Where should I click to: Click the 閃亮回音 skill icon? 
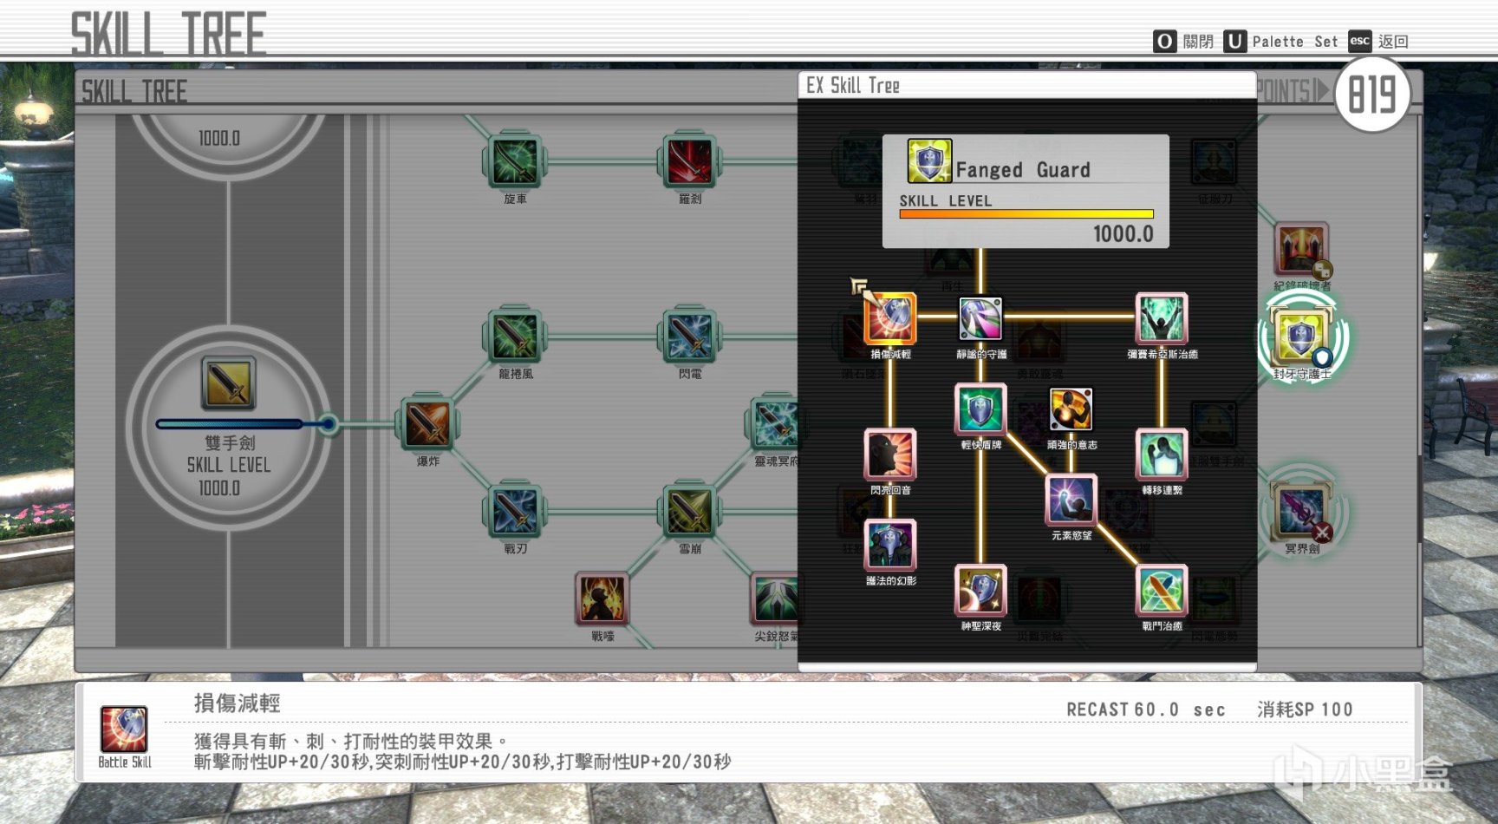[890, 454]
